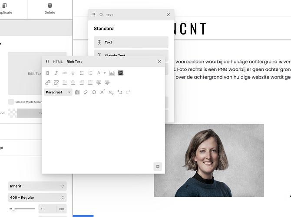Viewport: 291px width, 217px height.
Task: Toggle the toolbar rows icon
Action: point(120,73)
